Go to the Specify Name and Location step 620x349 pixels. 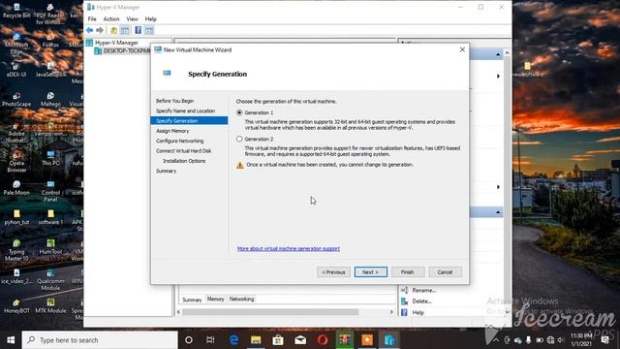(x=185, y=111)
